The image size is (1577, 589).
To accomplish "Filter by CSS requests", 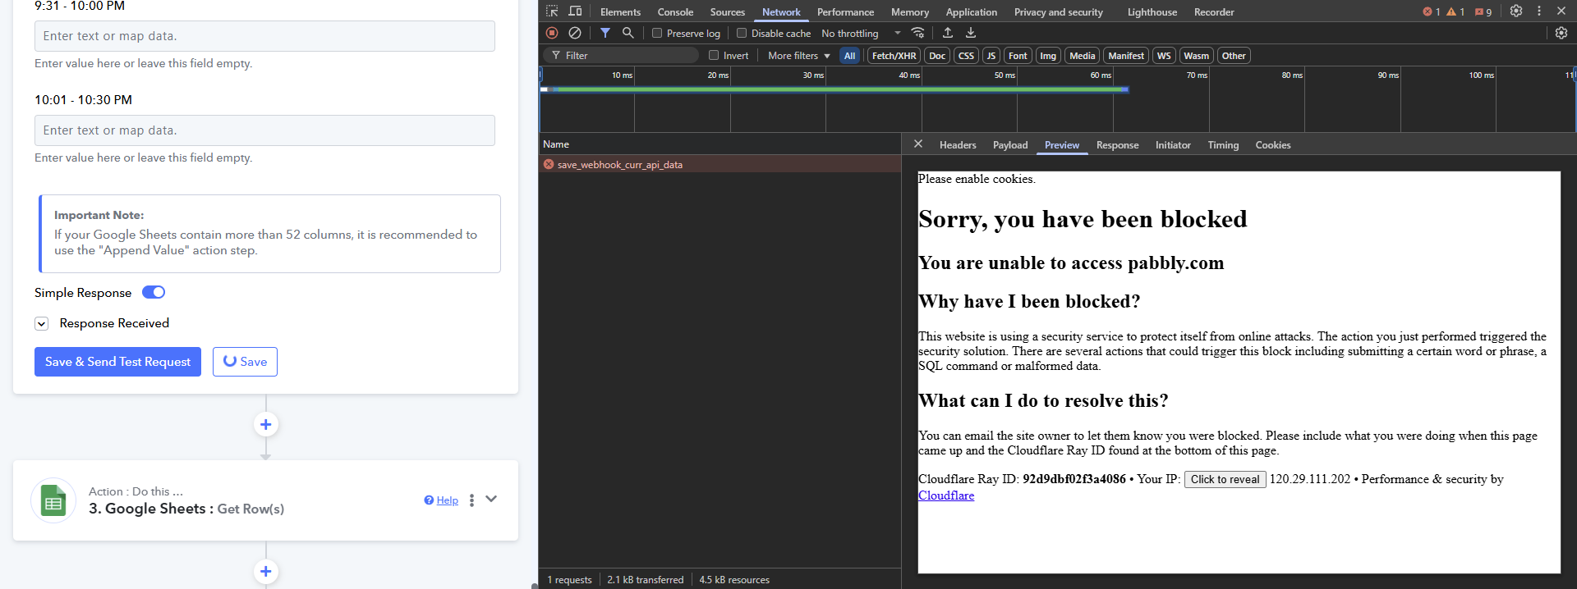I will 966,56.
